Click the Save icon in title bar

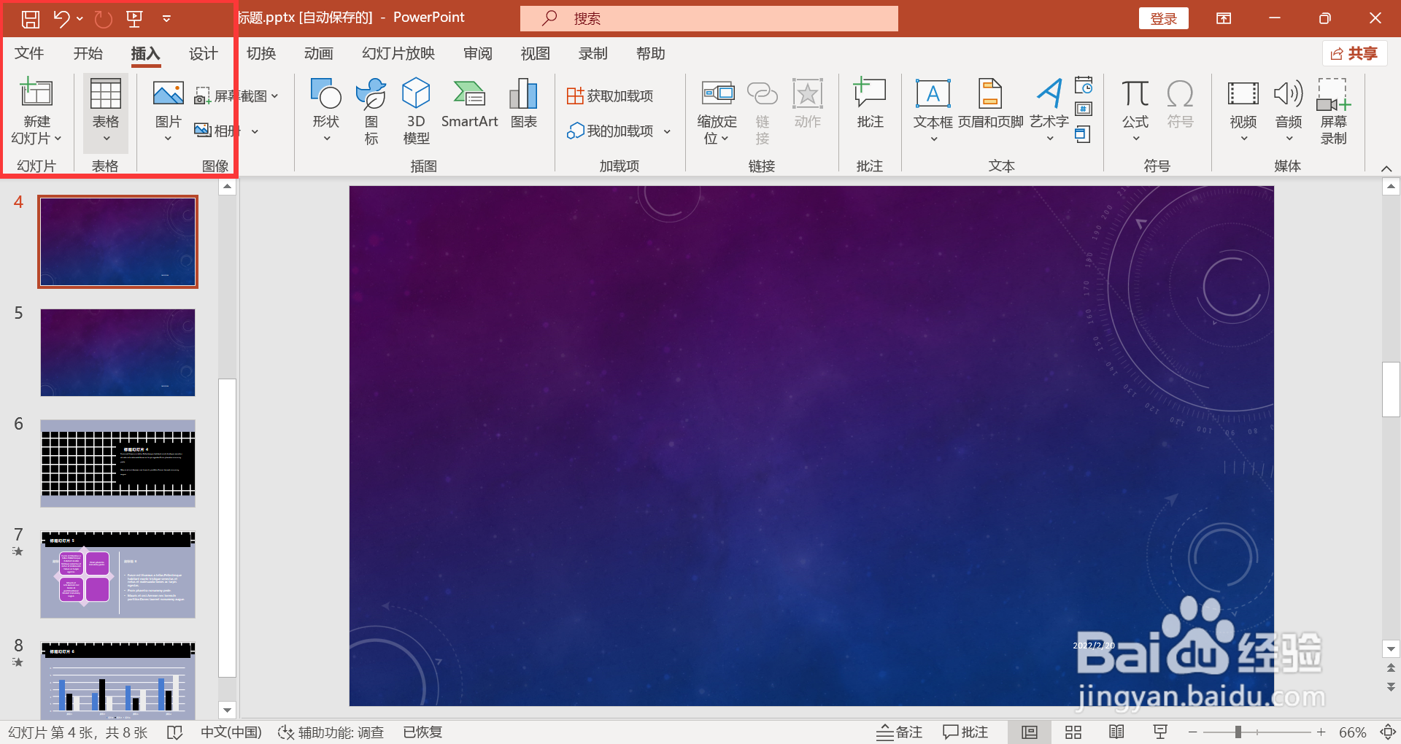pyautogui.click(x=30, y=19)
